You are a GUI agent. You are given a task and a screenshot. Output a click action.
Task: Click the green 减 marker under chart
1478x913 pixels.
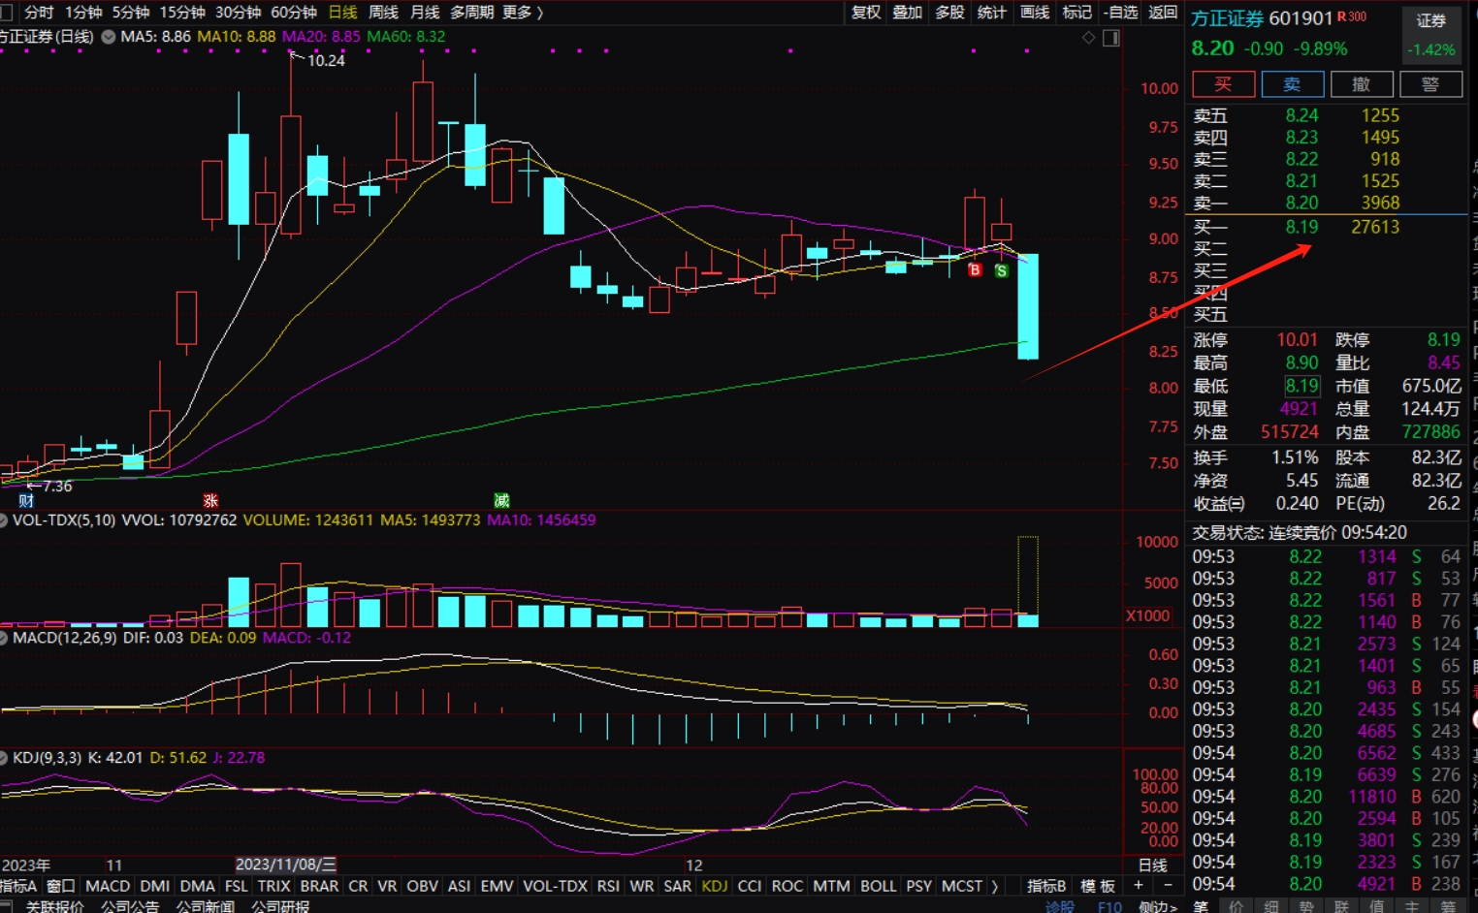tap(501, 500)
